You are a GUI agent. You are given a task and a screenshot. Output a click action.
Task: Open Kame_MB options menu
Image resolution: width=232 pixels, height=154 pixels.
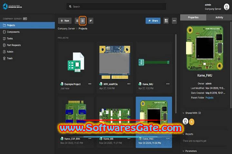(129, 139)
